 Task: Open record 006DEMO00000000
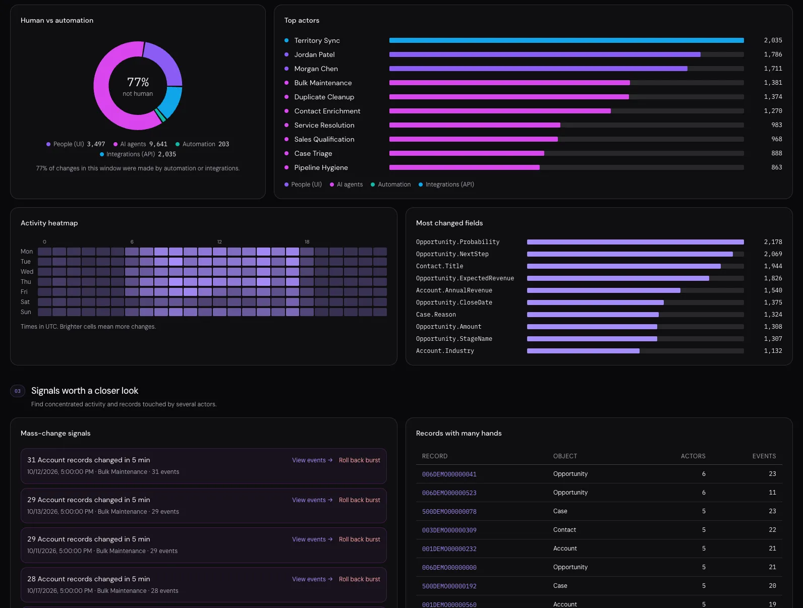point(449,568)
